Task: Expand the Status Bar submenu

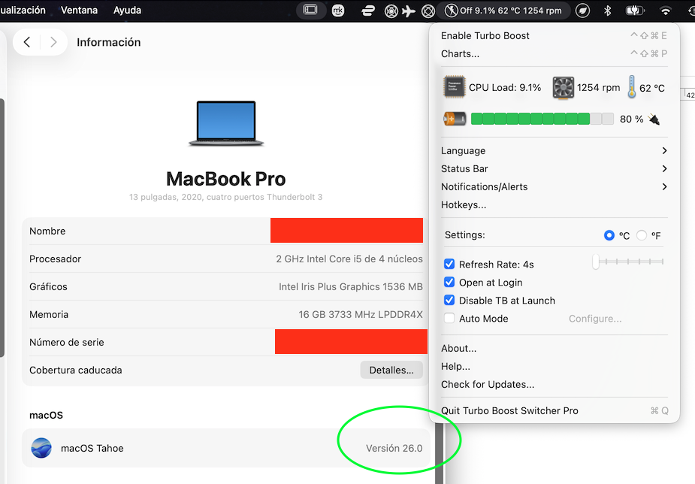Action: [x=554, y=169]
